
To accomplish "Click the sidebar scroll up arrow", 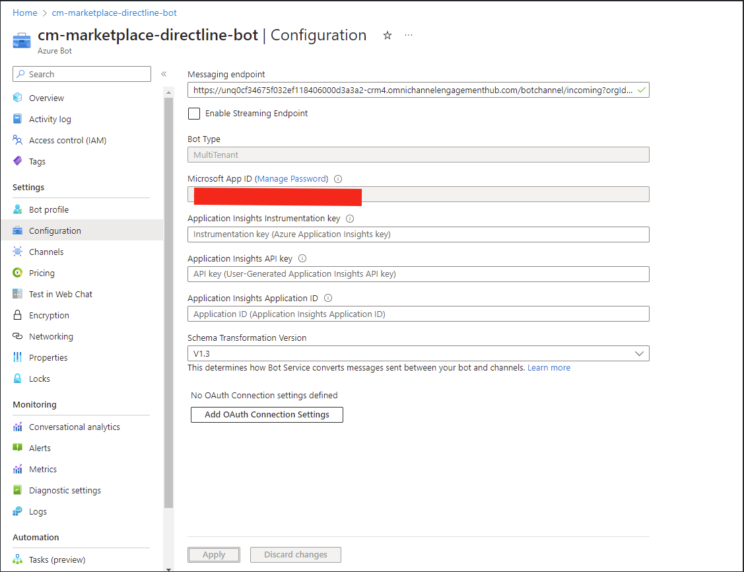I will pyautogui.click(x=168, y=92).
